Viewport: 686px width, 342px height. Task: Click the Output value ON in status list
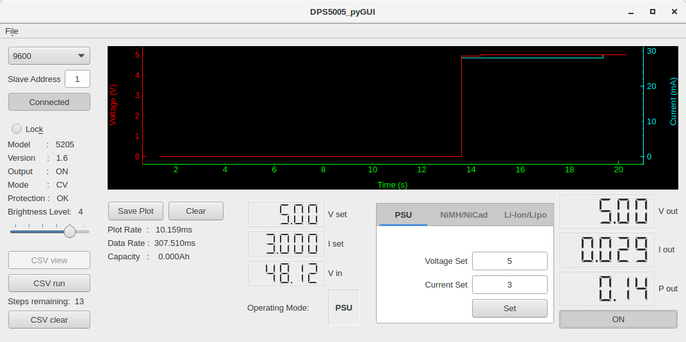61,172
